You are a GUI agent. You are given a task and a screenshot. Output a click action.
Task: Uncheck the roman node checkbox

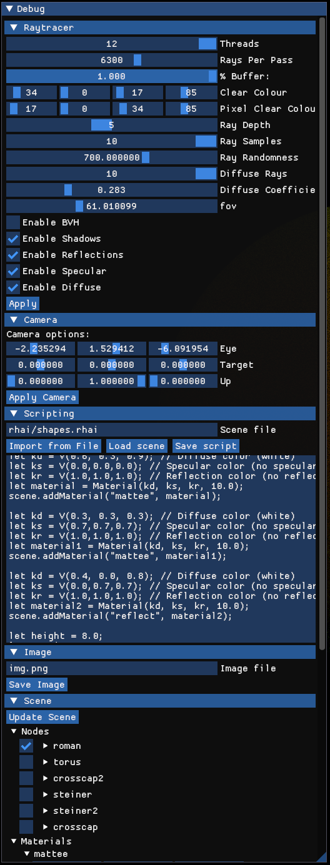tap(26, 746)
